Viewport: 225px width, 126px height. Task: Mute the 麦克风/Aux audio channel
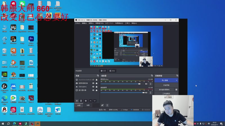pos(146,84)
